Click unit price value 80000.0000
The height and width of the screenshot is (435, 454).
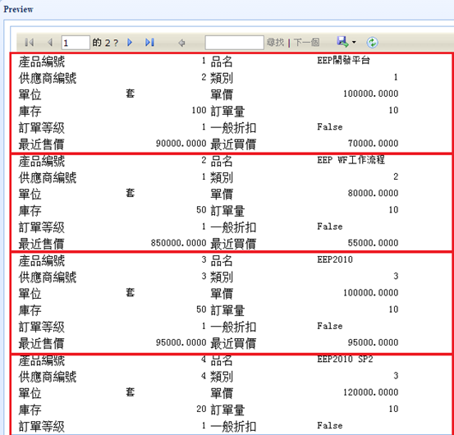click(x=373, y=193)
